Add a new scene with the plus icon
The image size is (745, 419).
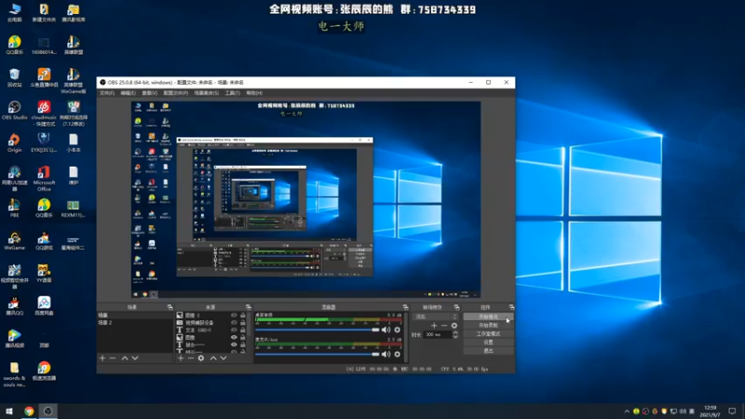click(102, 358)
